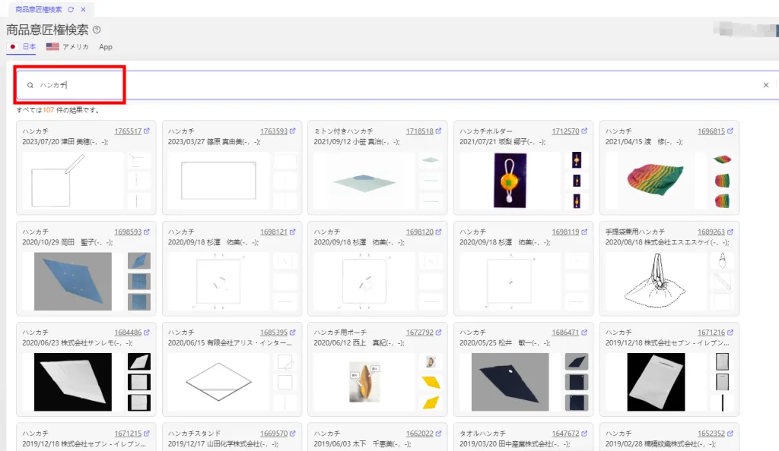
Task: Open registration number link 1698593
Action: coord(128,232)
